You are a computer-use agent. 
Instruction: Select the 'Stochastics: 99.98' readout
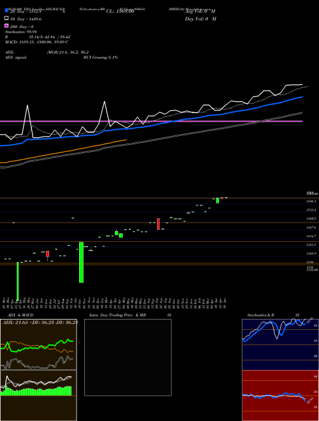[x=21, y=32]
